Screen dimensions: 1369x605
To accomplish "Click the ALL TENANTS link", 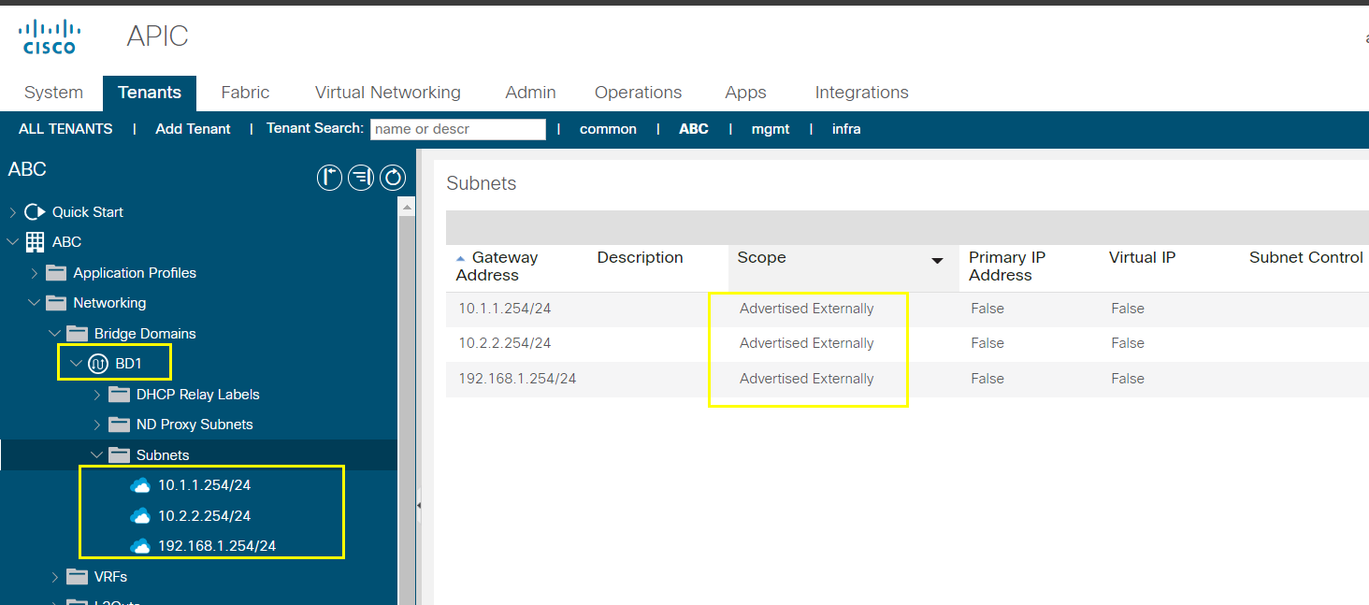I will [x=65, y=129].
